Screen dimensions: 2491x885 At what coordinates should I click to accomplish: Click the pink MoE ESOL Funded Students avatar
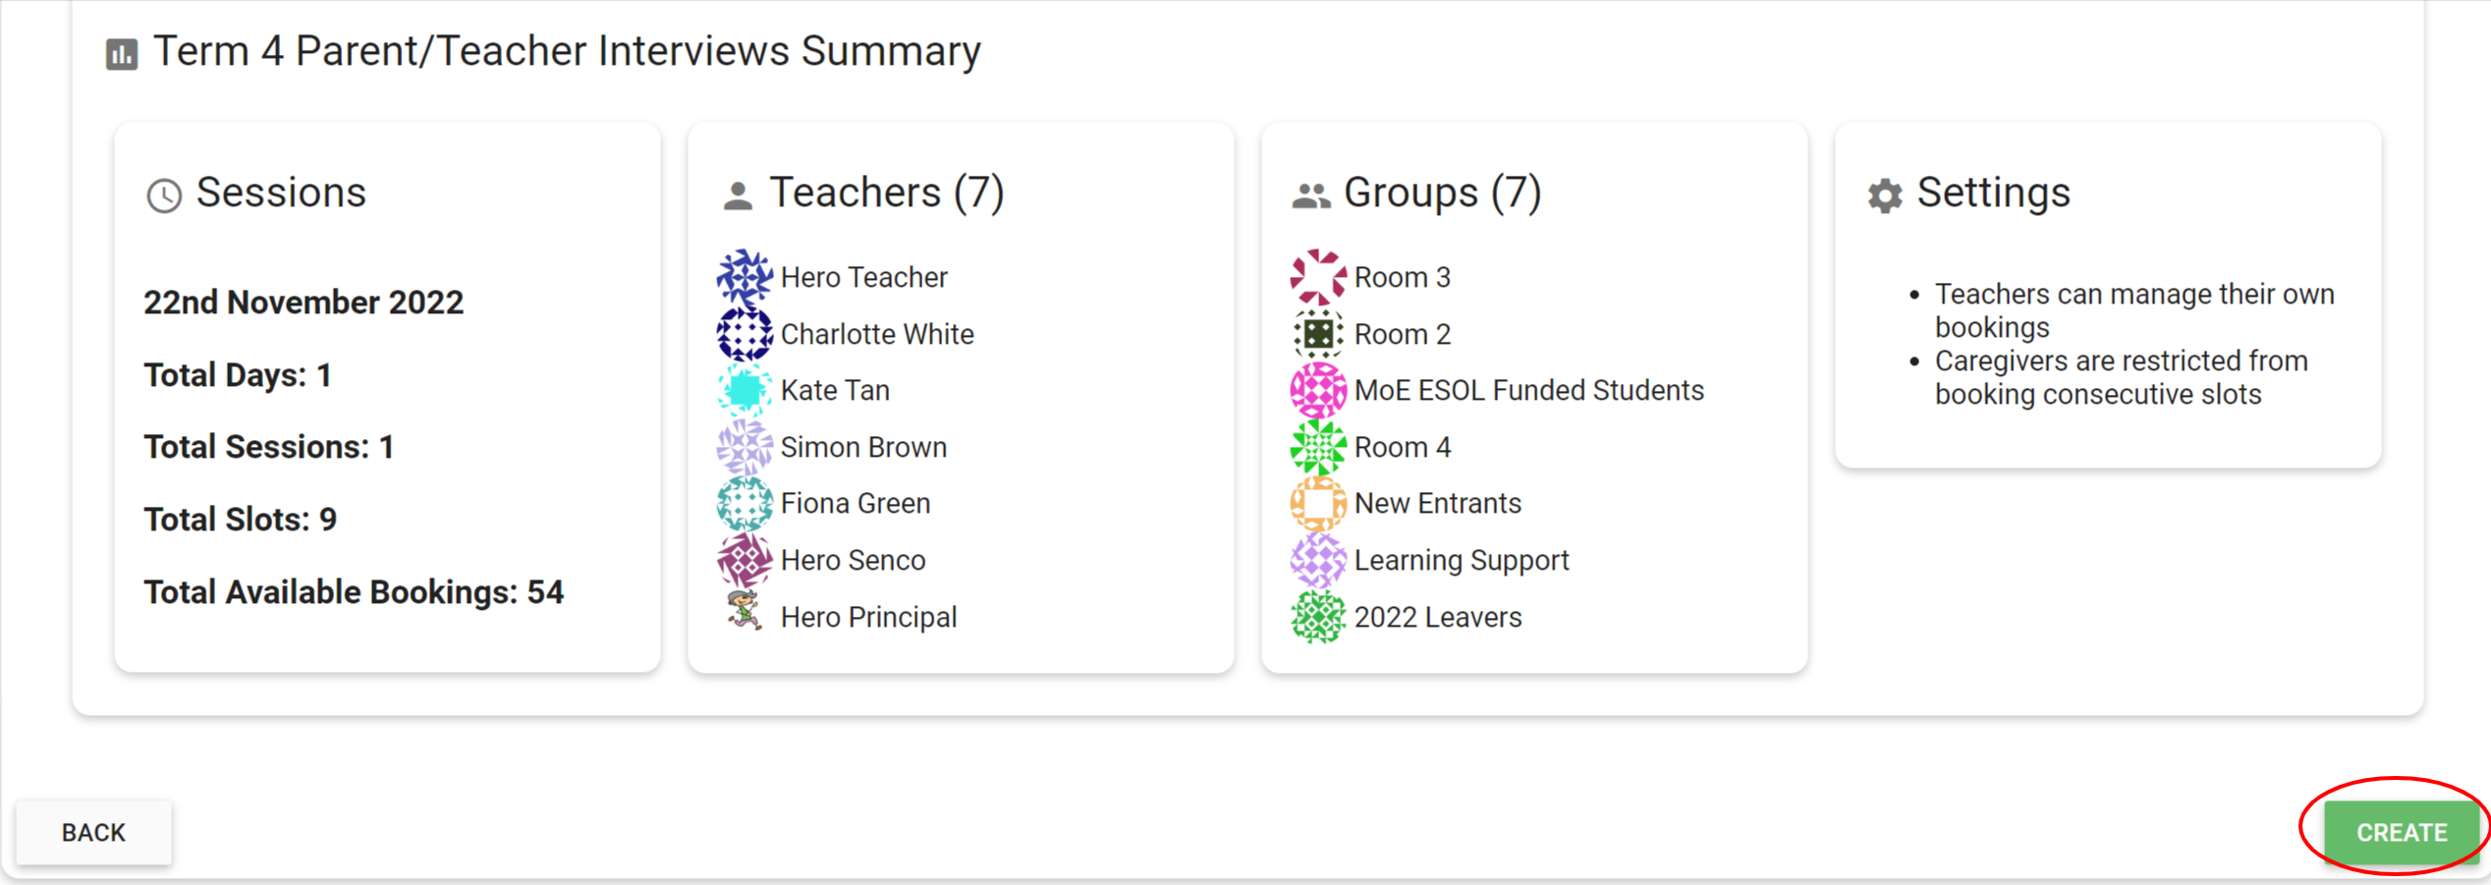point(1316,389)
